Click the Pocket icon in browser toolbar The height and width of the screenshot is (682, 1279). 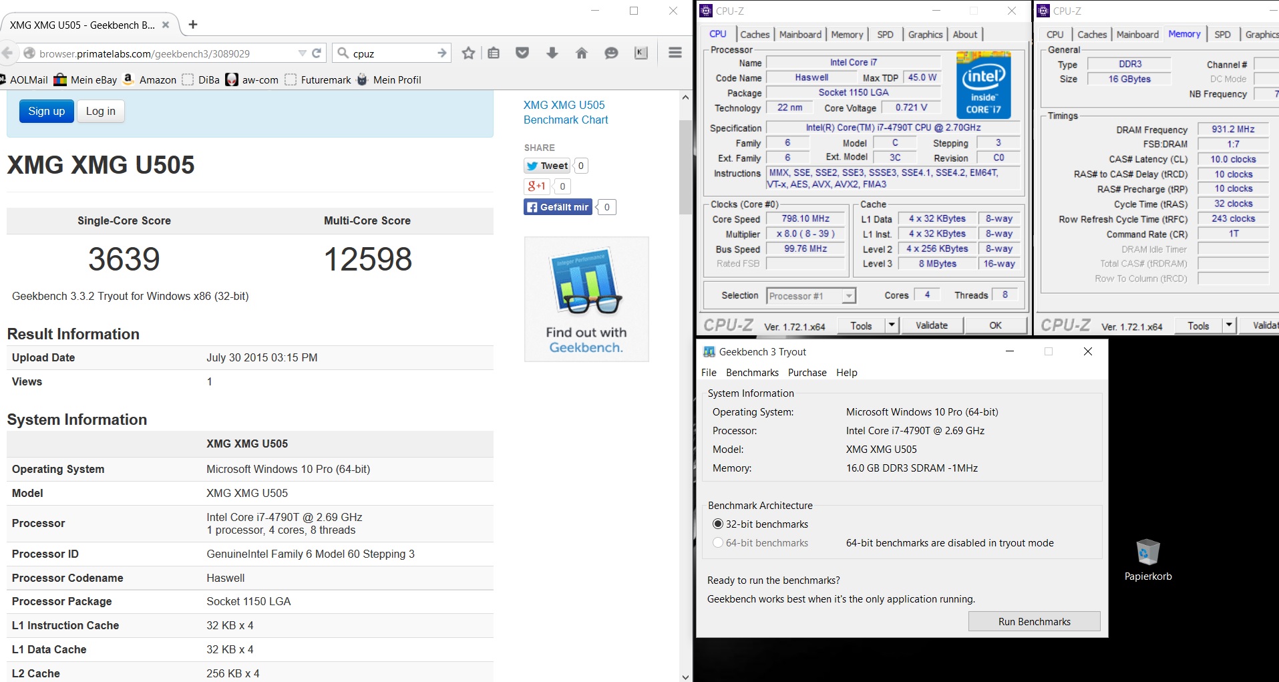pyautogui.click(x=522, y=53)
